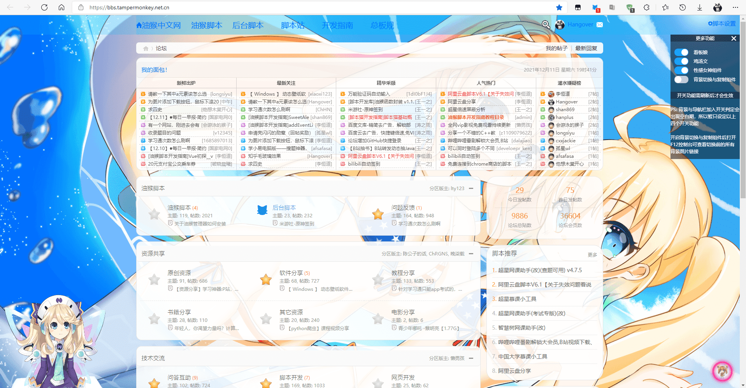Click the blue cat icon of 后台脚本 board
This screenshot has width=746, height=388.
(x=262, y=210)
